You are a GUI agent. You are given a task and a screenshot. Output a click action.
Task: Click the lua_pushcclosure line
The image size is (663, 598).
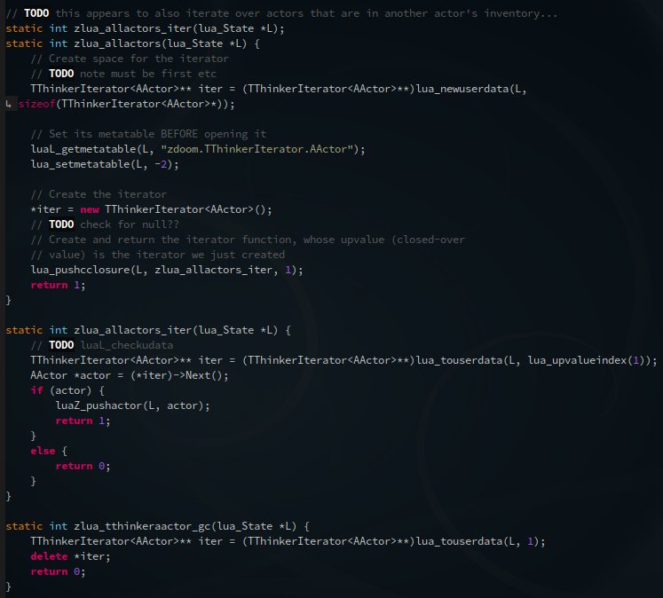pyautogui.click(x=167, y=270)
